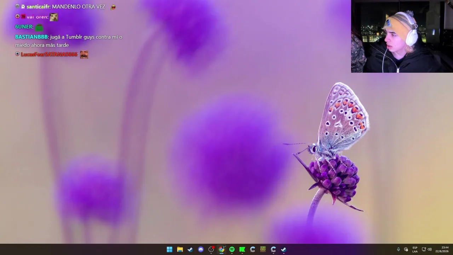Viewport: 453px width, 255px height.
Task: Click the 6UNER username in chat
Action: [24, 27]
